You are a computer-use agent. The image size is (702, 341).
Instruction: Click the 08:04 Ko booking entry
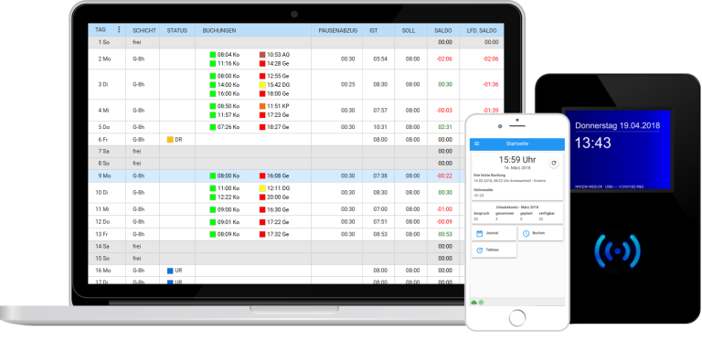(225, 55)
